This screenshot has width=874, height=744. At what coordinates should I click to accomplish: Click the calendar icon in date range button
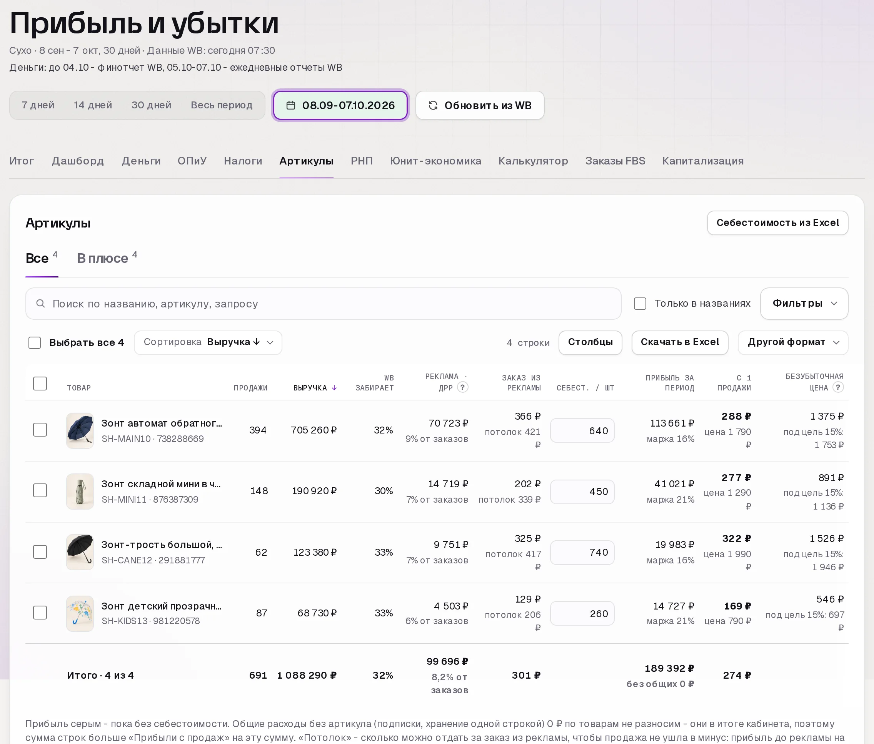pos(291,105)
